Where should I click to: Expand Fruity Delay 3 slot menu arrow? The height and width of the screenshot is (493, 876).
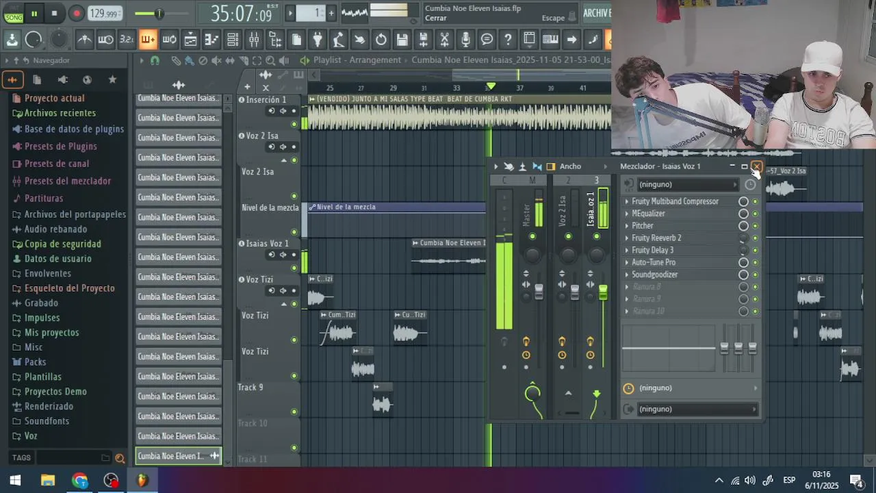[x=626, y=250]
